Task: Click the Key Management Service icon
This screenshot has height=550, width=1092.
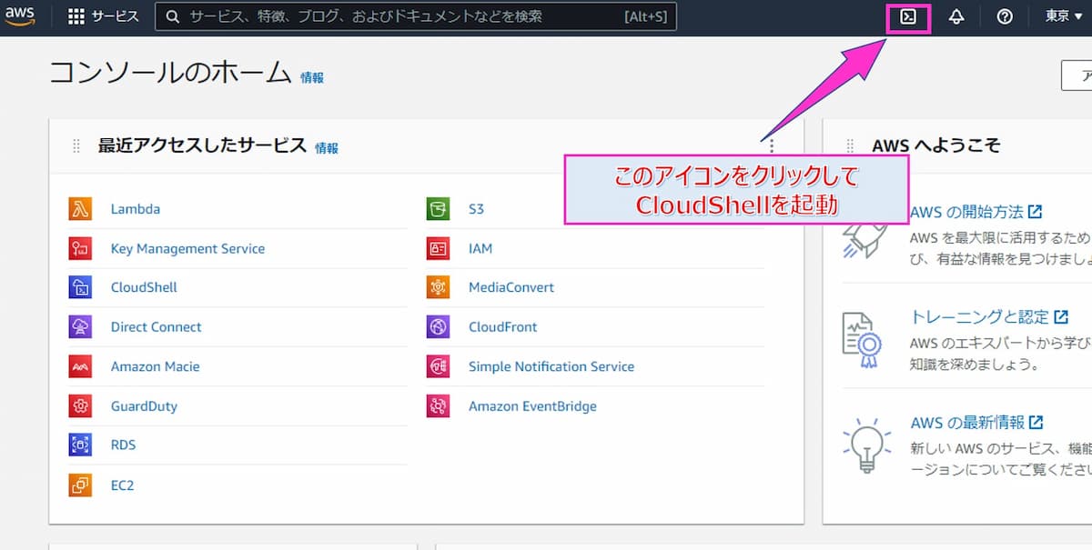Action: click(x=80, y=248)
